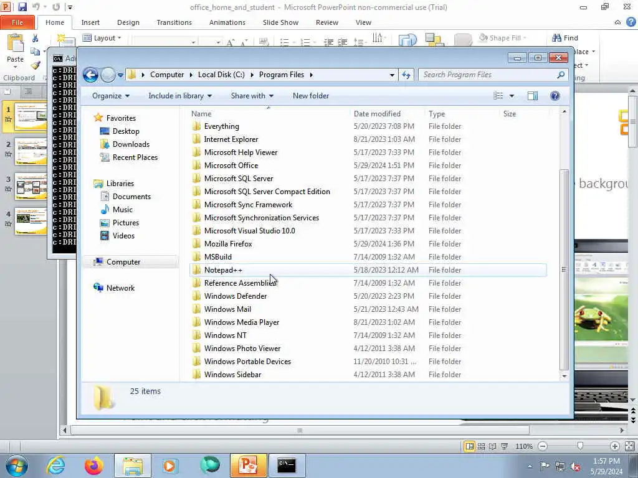
Task: Select the Windows Media Player folder
Action: 368,322
